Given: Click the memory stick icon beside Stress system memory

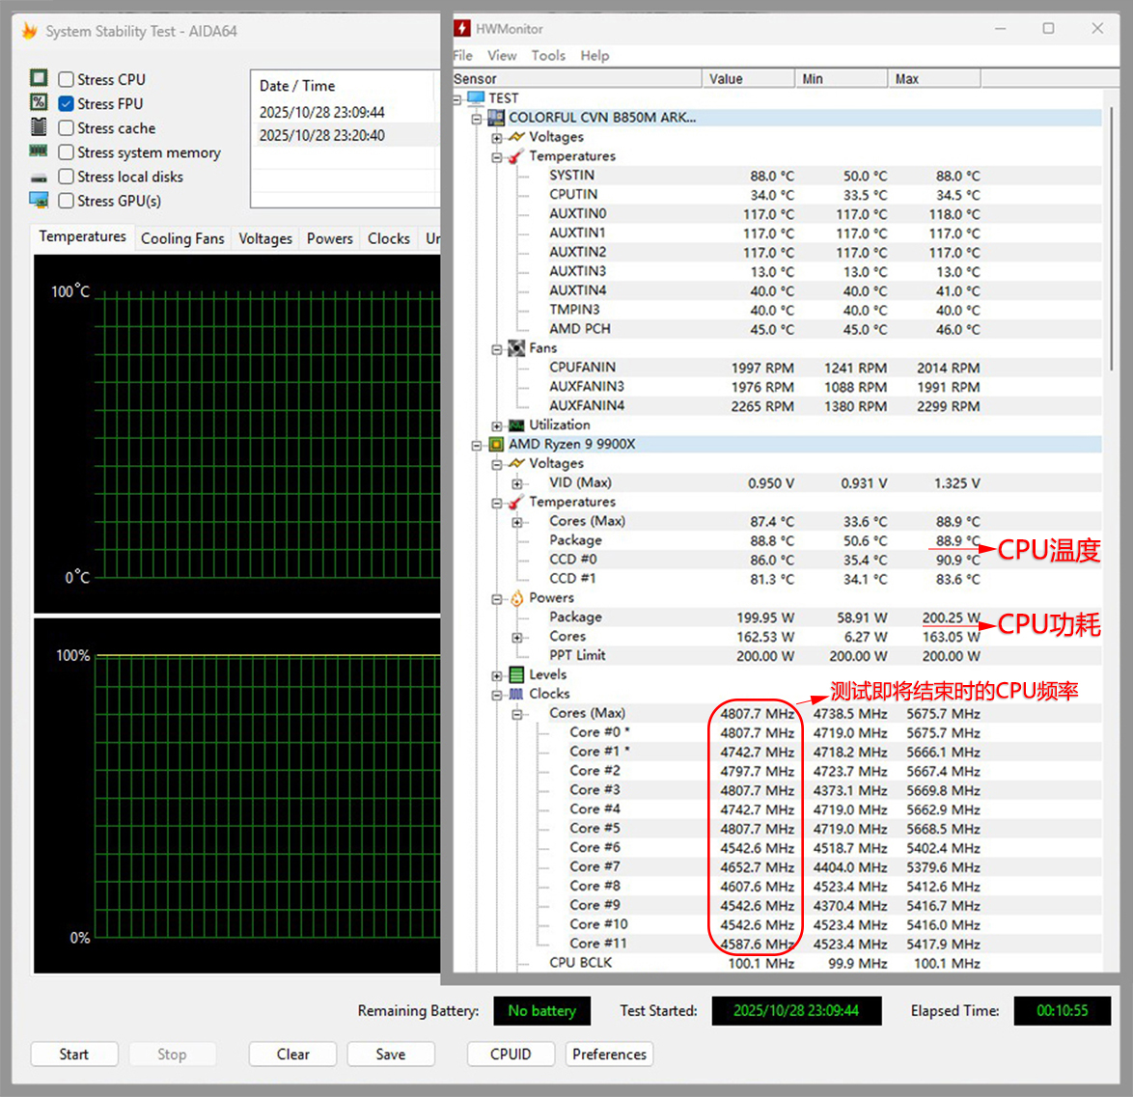Looking at the screenshot, I should point(39,151).
